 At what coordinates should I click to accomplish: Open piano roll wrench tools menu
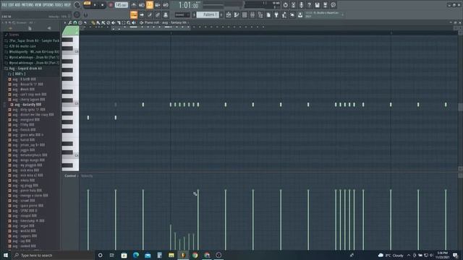(70, 22)
